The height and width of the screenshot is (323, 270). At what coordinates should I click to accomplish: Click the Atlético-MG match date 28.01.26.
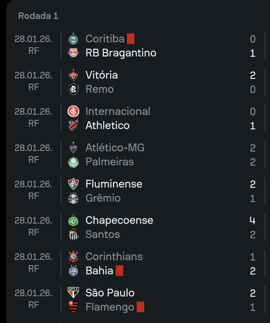pyautogui.click(x=33, y=148)
